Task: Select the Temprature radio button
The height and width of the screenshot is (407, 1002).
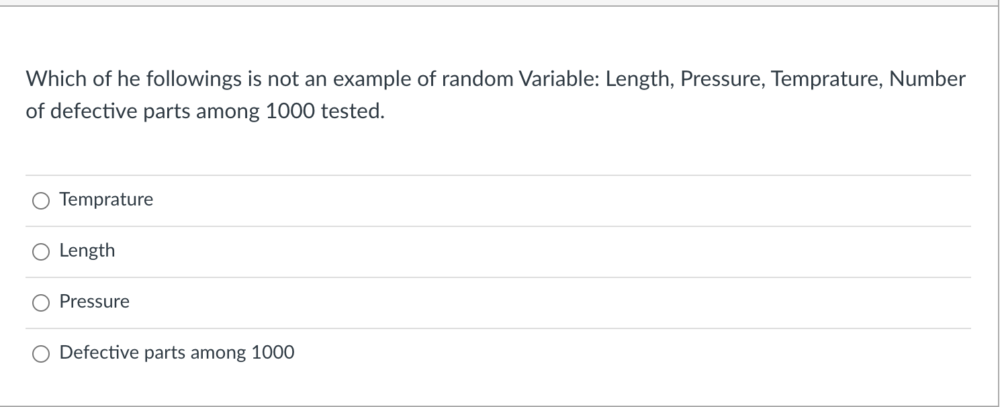Action: (x=41, y=199)
